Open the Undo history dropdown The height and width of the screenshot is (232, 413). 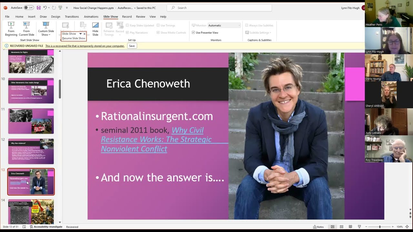pos(49,8)
